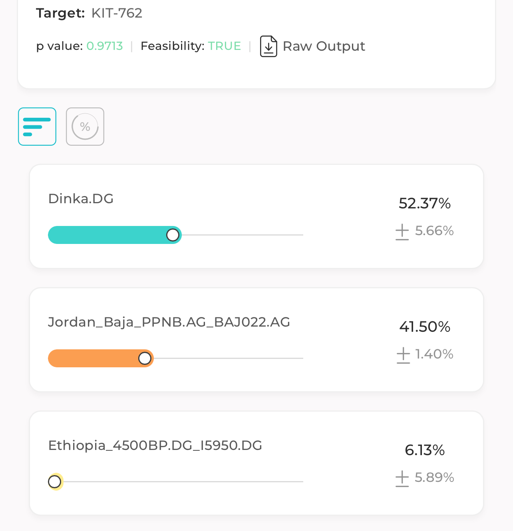
Task: Click the plus-minus icon beside 1.40%
Action: [403, 355]
